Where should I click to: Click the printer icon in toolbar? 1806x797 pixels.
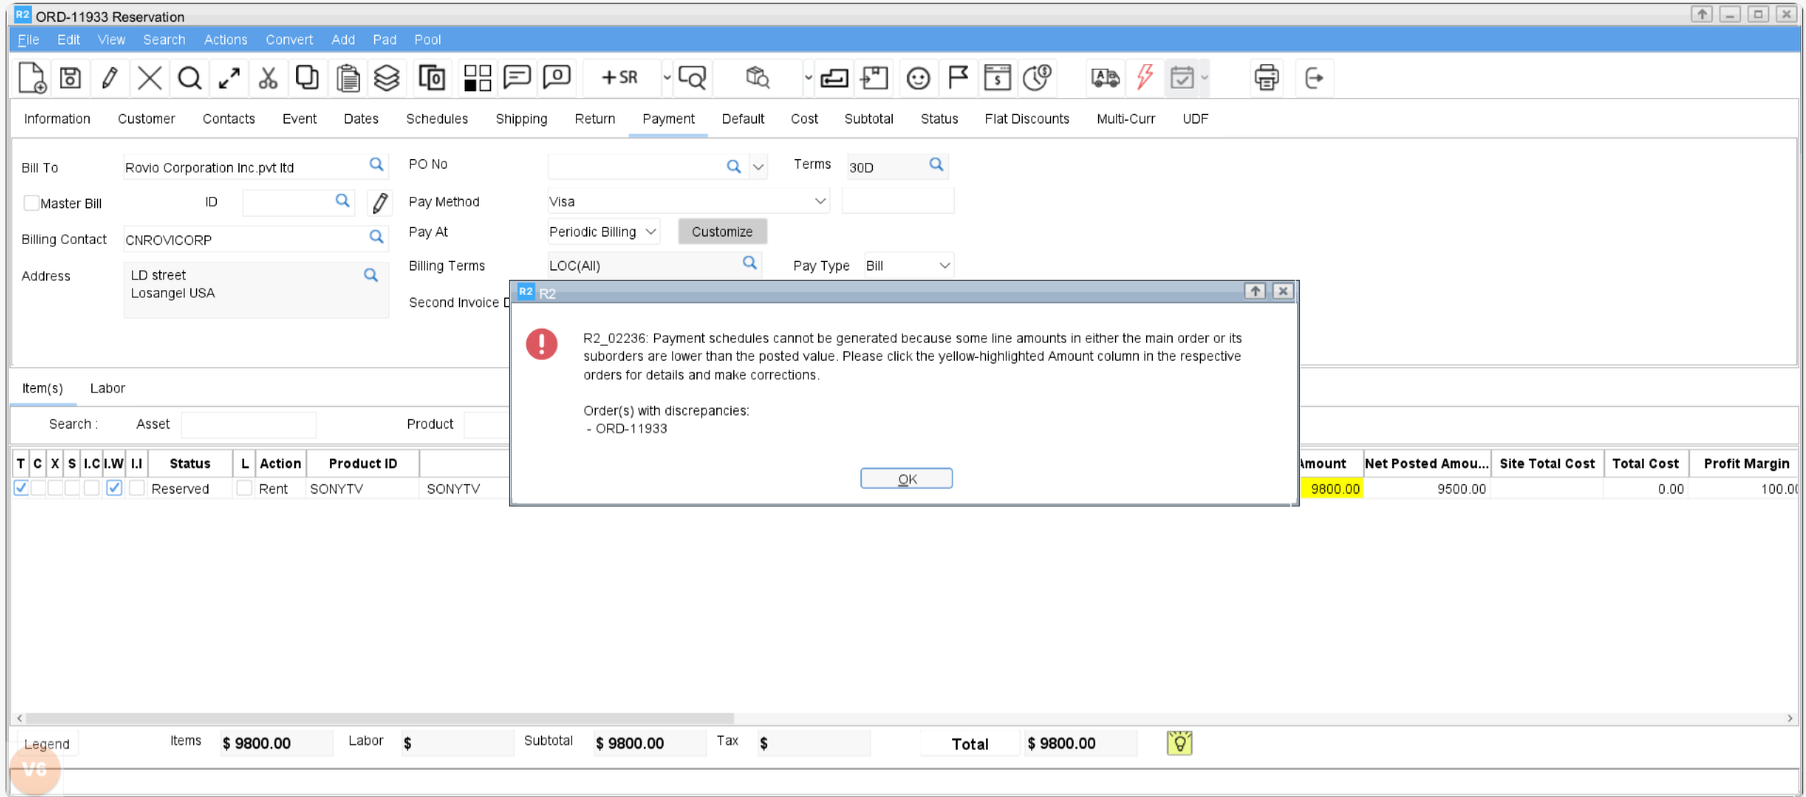point(1266,78)
